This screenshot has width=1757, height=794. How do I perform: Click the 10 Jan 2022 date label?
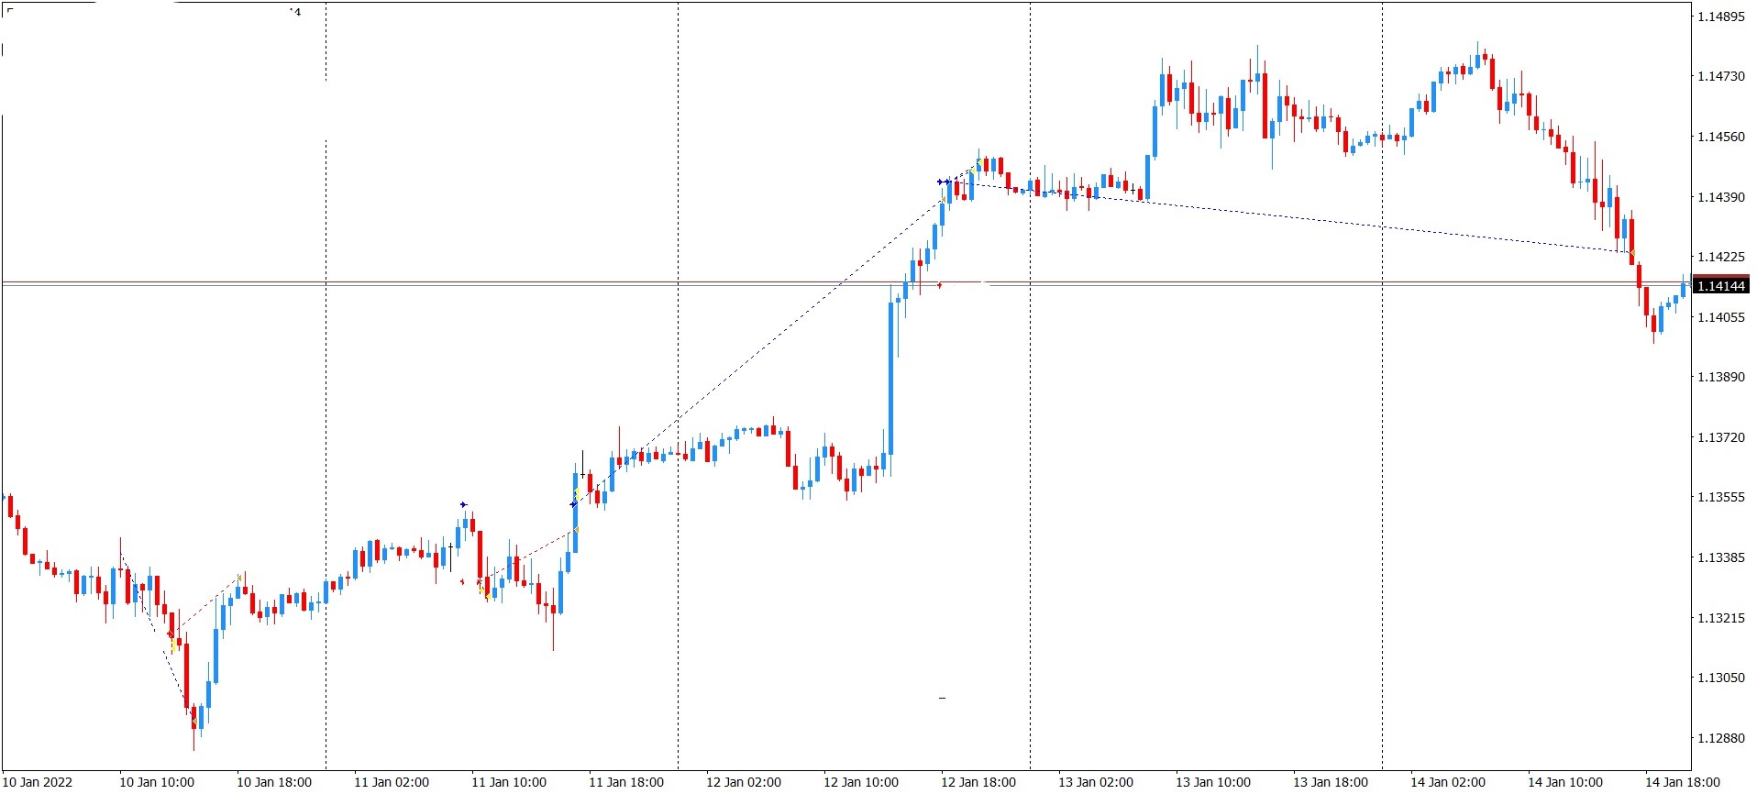(38, 782)
